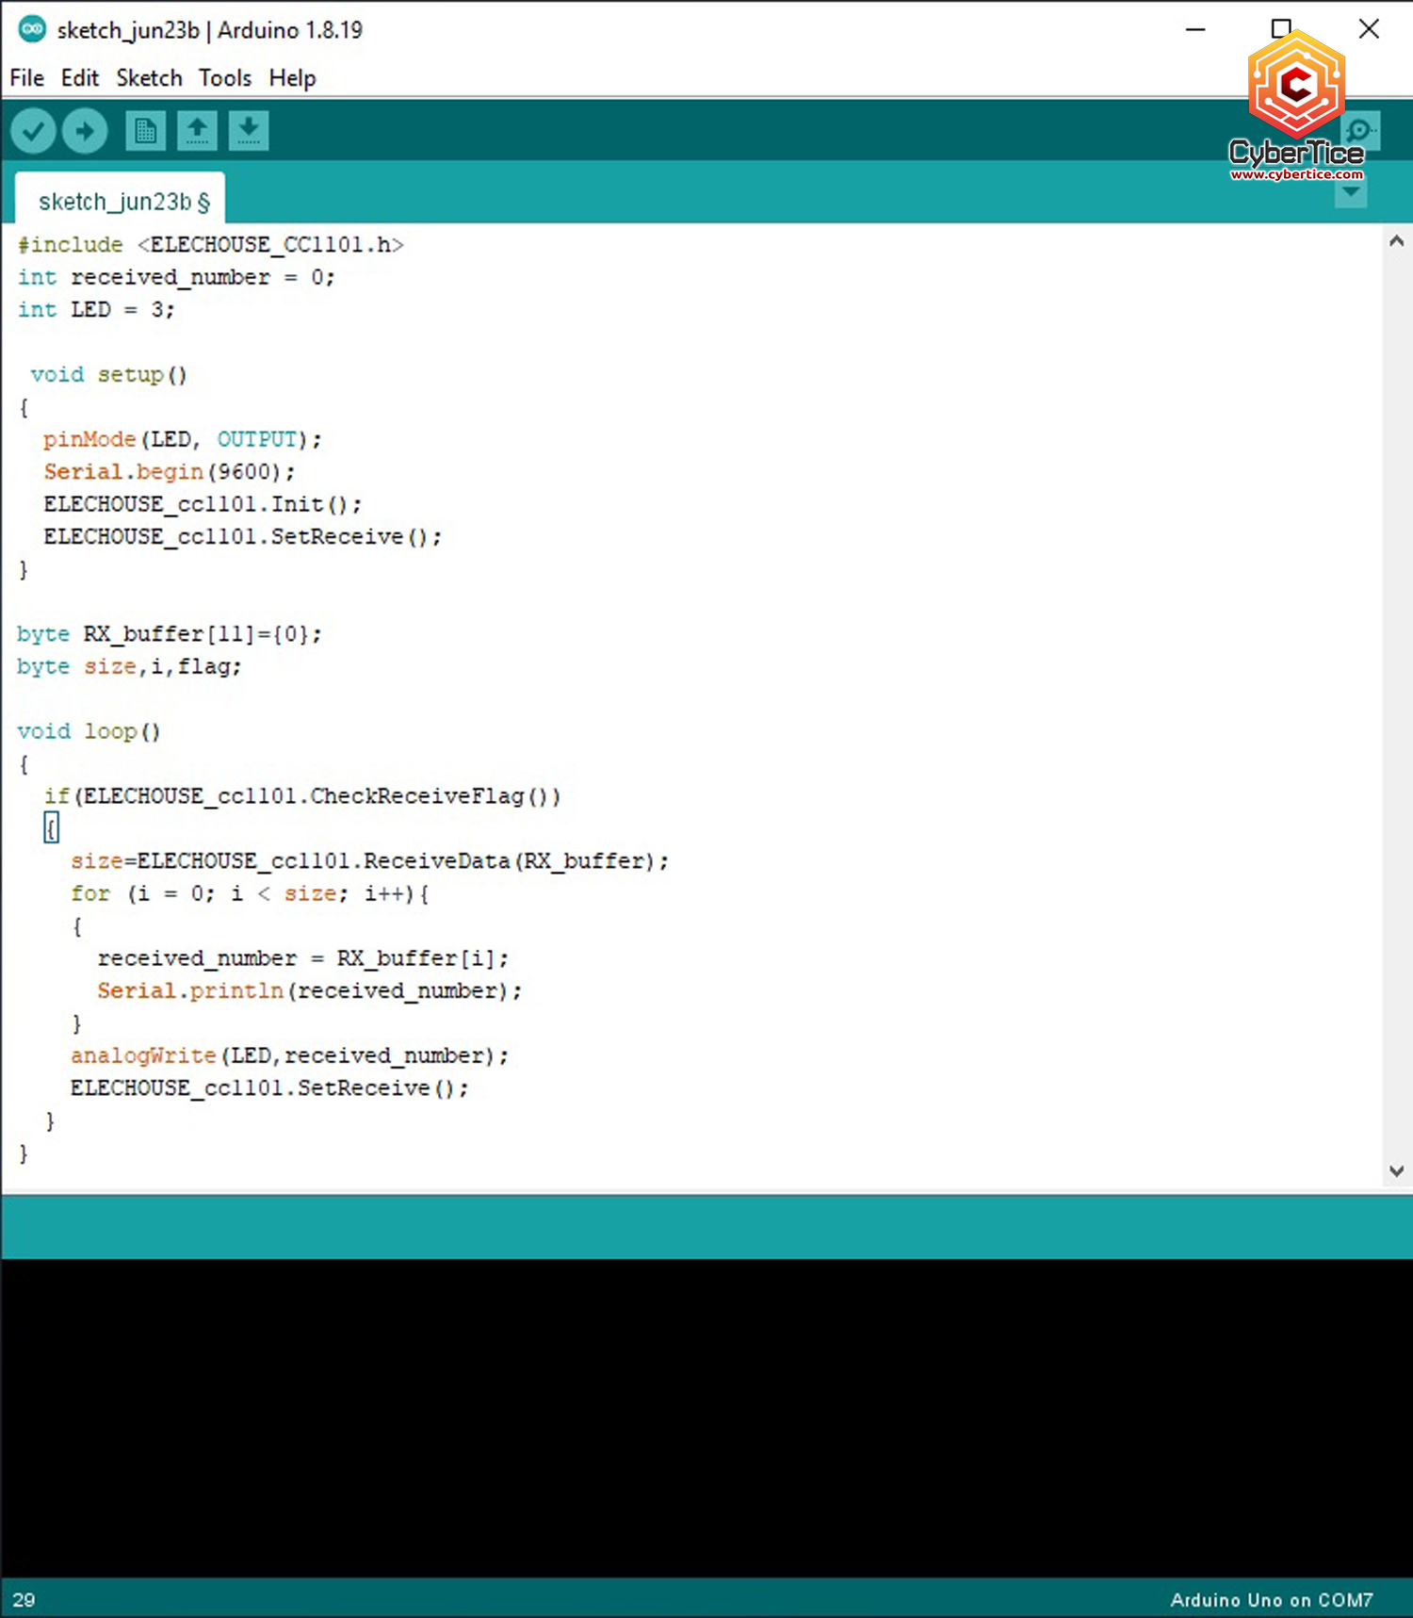Click the Verify sketch checkmark icon
Viewport: 1413px width, 1618px height.
point(34,131)
